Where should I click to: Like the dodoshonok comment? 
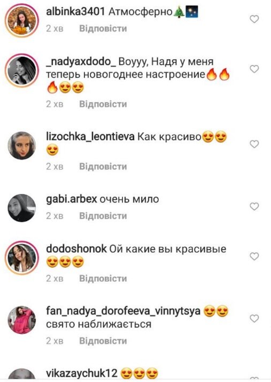[254, 256]
